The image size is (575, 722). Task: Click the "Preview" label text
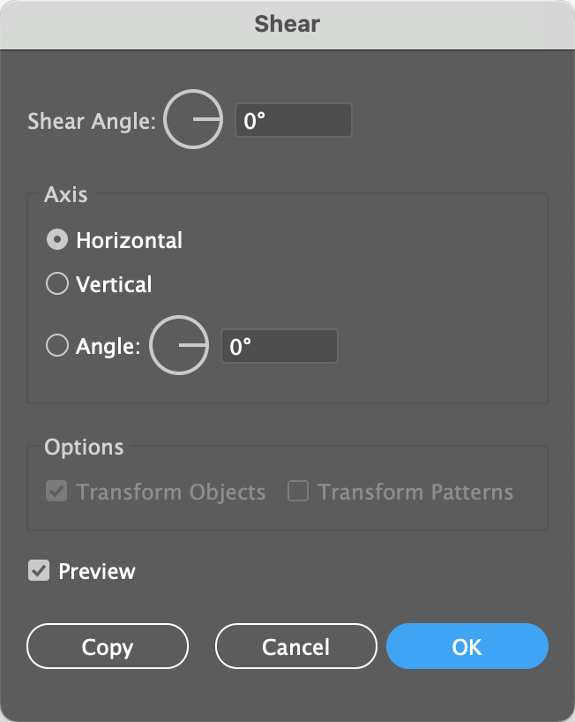[x=97, y=571]
